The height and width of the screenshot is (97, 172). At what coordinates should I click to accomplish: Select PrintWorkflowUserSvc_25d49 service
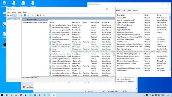pos(81,56)
